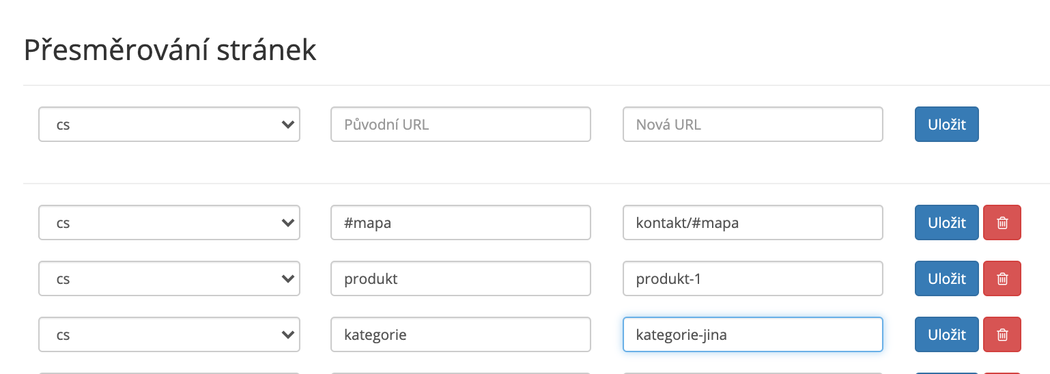Edit the produkt-1 target URL field

point(753,278)
